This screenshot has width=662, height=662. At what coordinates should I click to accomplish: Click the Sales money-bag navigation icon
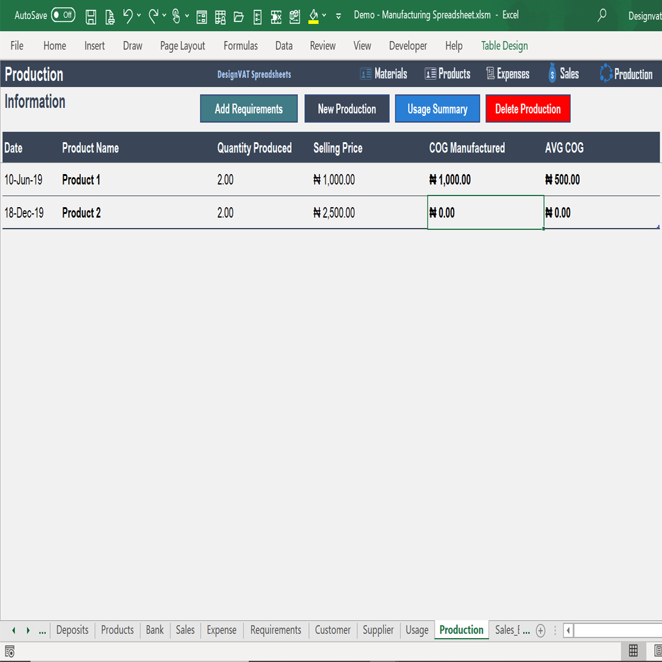pyautogui.click(x=553, y=74)
